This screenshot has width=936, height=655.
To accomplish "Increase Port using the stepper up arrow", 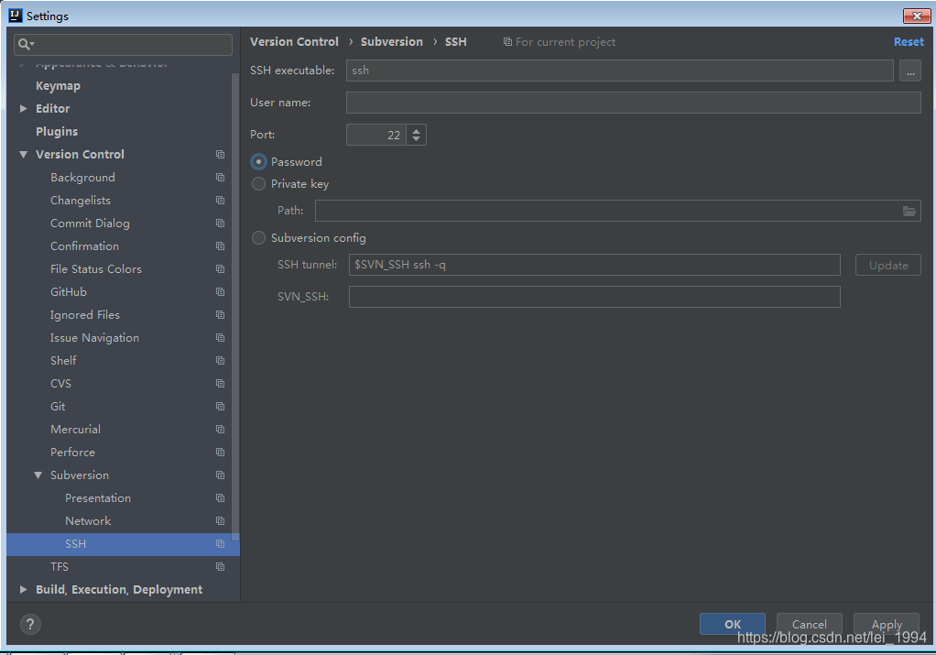I will 417,130.
